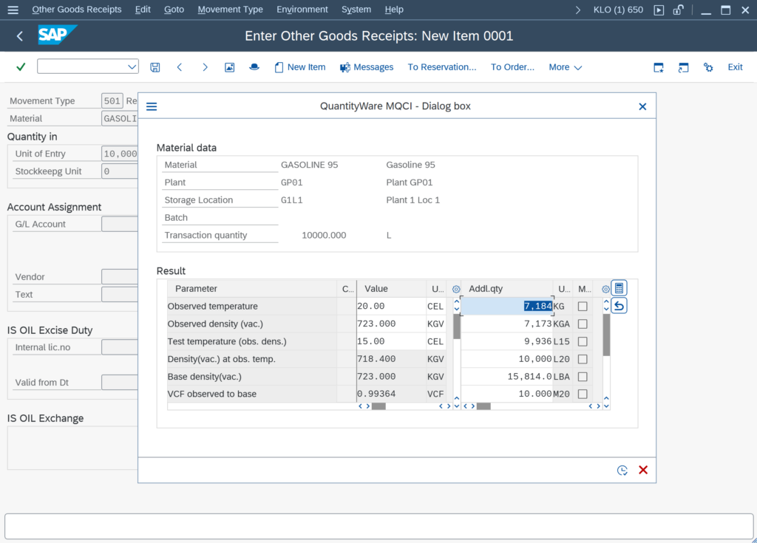
Task: Open additional quantities table settings gear
Action: tap(605, 289)
